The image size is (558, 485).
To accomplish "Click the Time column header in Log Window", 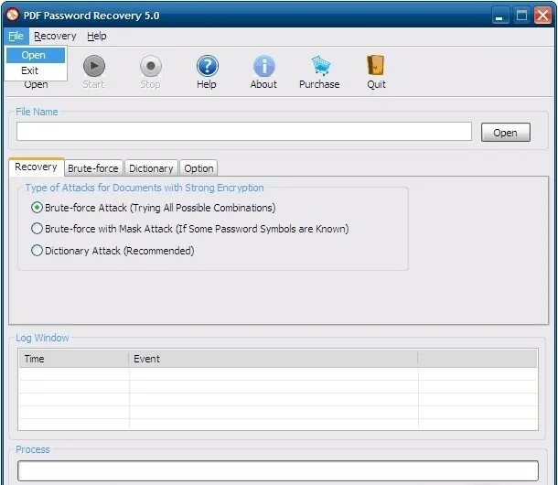I will click(74, 359).
